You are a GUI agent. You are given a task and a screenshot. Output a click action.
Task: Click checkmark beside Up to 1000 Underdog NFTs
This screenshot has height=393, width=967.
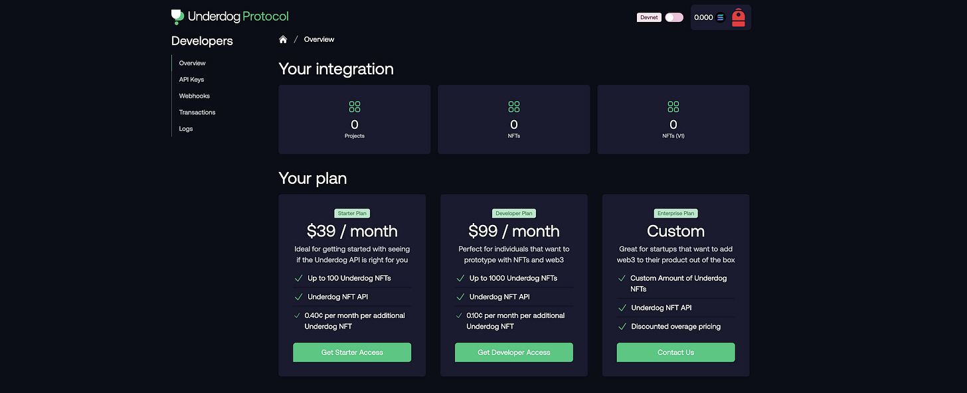460,279
